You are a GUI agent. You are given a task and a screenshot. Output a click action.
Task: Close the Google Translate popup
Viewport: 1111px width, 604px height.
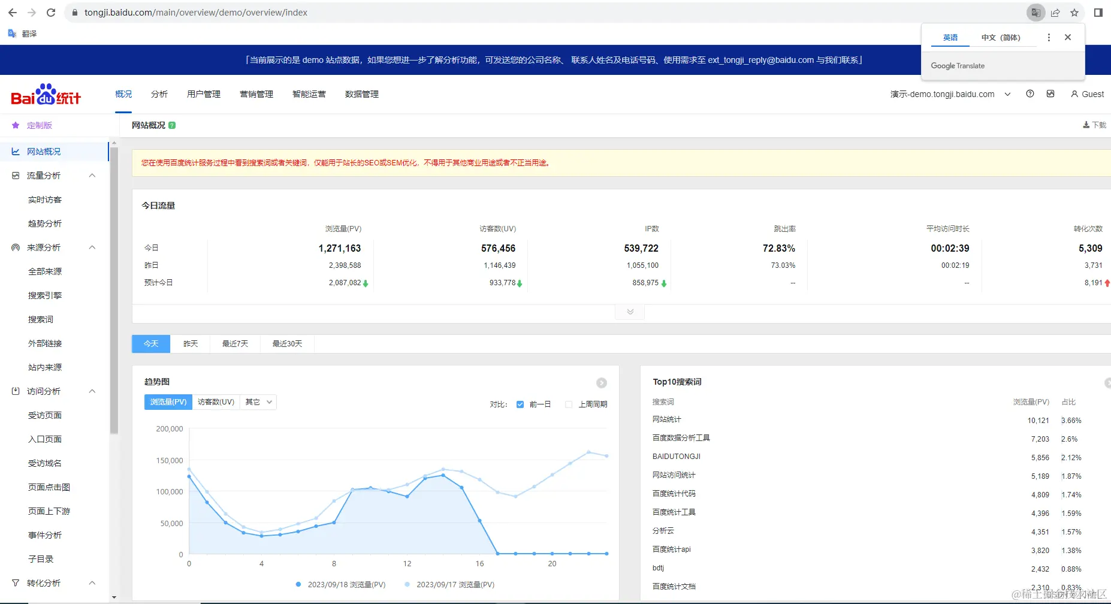(x=1068, y=37)
